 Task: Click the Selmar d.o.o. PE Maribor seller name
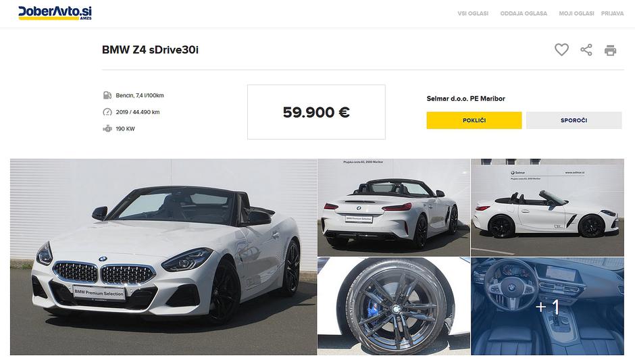[x=465, y=99]
